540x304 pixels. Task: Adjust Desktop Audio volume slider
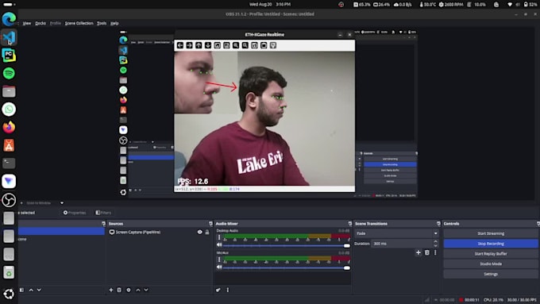point(287,245)
